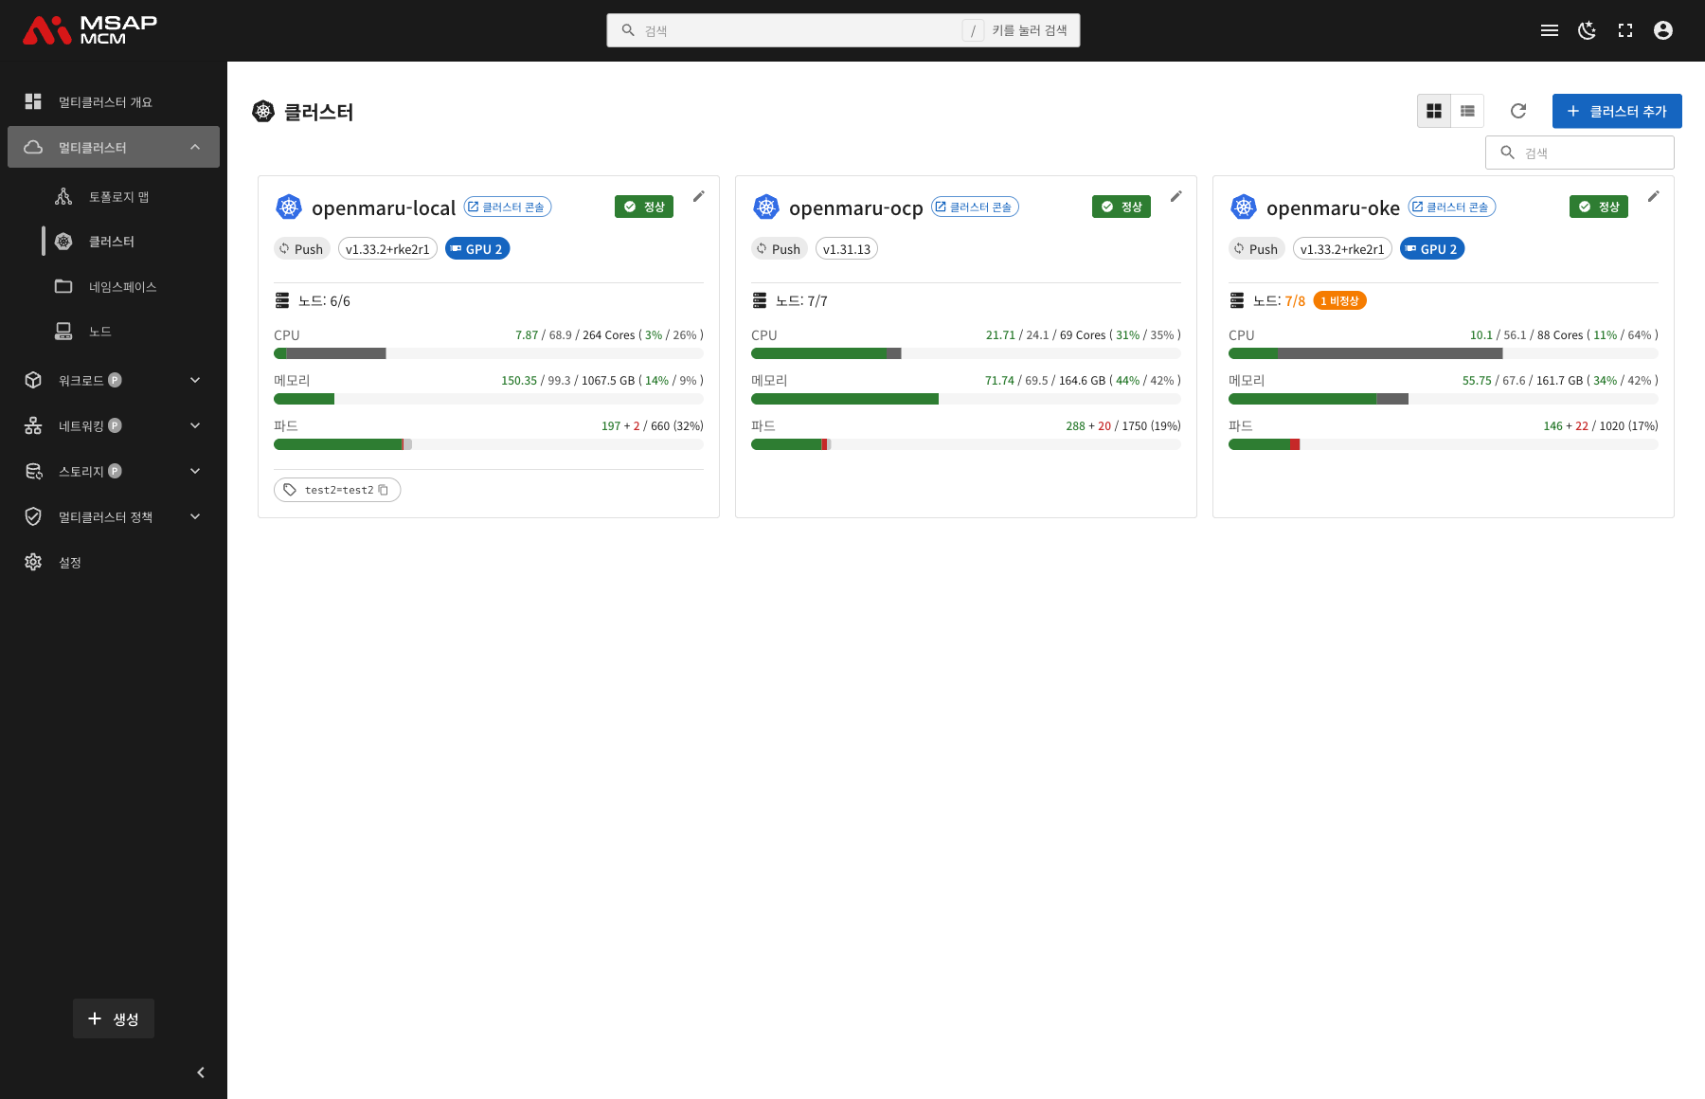Edit openmaru-ocp with pencil icon
The image size is (1705, 1099).
pos(1176,196)
